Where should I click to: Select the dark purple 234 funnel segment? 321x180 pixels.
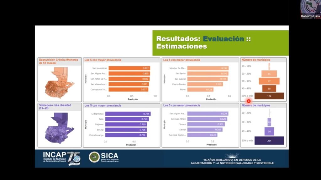click(x=269, y=141)
